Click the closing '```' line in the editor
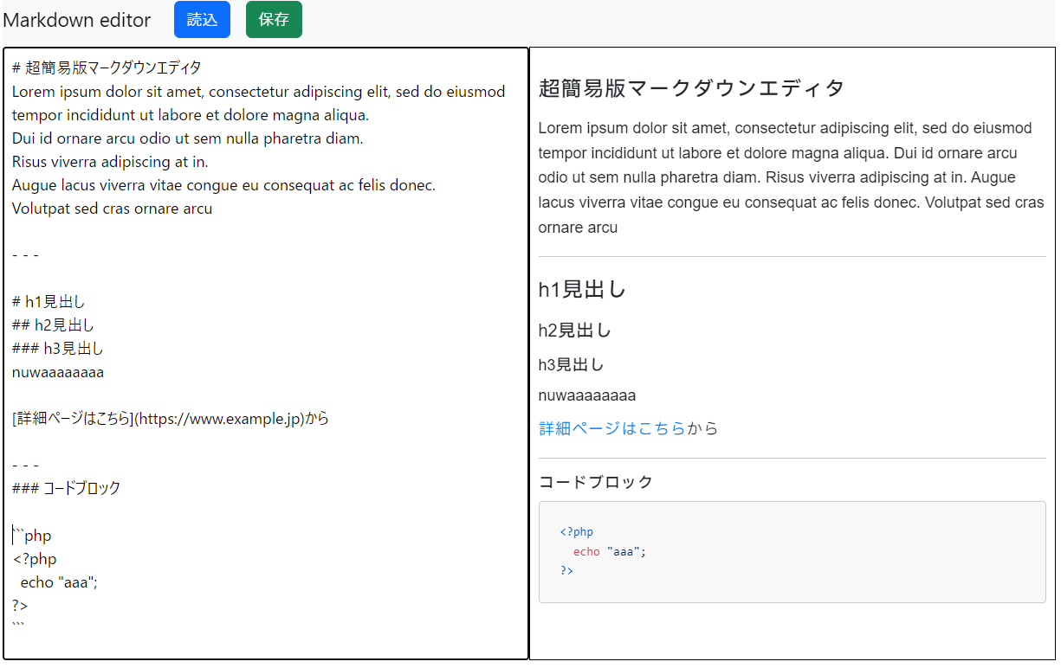 19,626
